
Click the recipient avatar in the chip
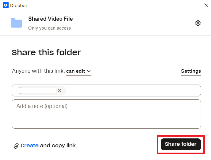point(21,90)
